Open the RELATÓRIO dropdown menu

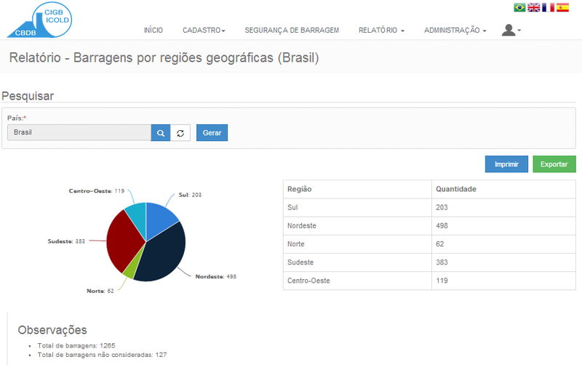[381, 31]
